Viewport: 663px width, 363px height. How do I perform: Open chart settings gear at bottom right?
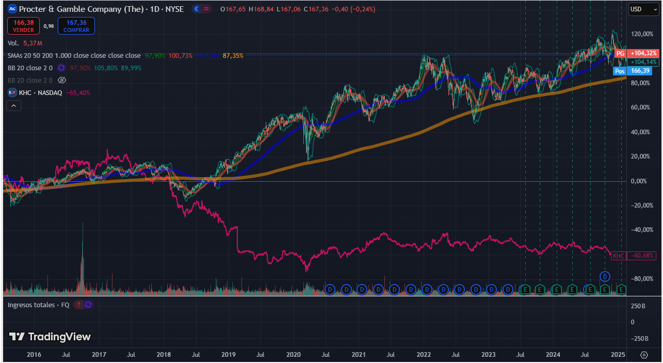pyautogui.click(x=644, y=355)
